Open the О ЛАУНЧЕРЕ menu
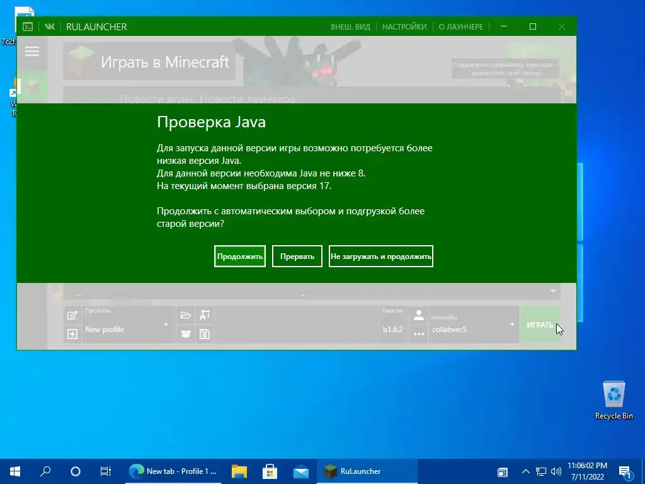 pyautogui.click(x=460, y=26)
